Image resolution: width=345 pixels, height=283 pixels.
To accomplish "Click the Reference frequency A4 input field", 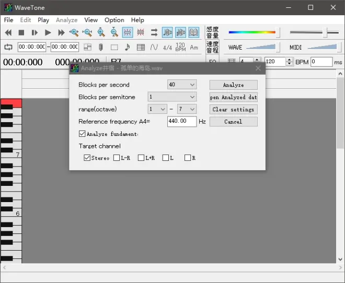I will click(182, 121).
